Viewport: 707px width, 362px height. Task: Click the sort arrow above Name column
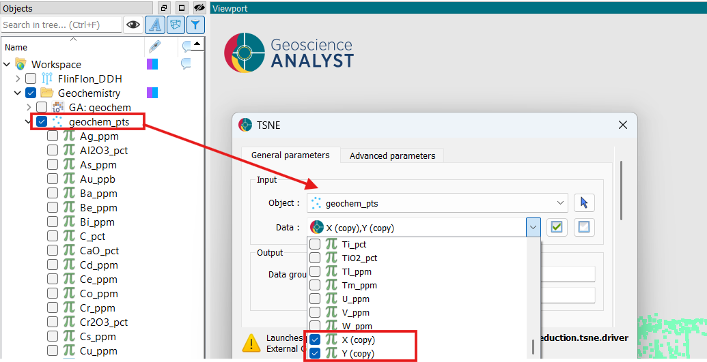[74, 40]
